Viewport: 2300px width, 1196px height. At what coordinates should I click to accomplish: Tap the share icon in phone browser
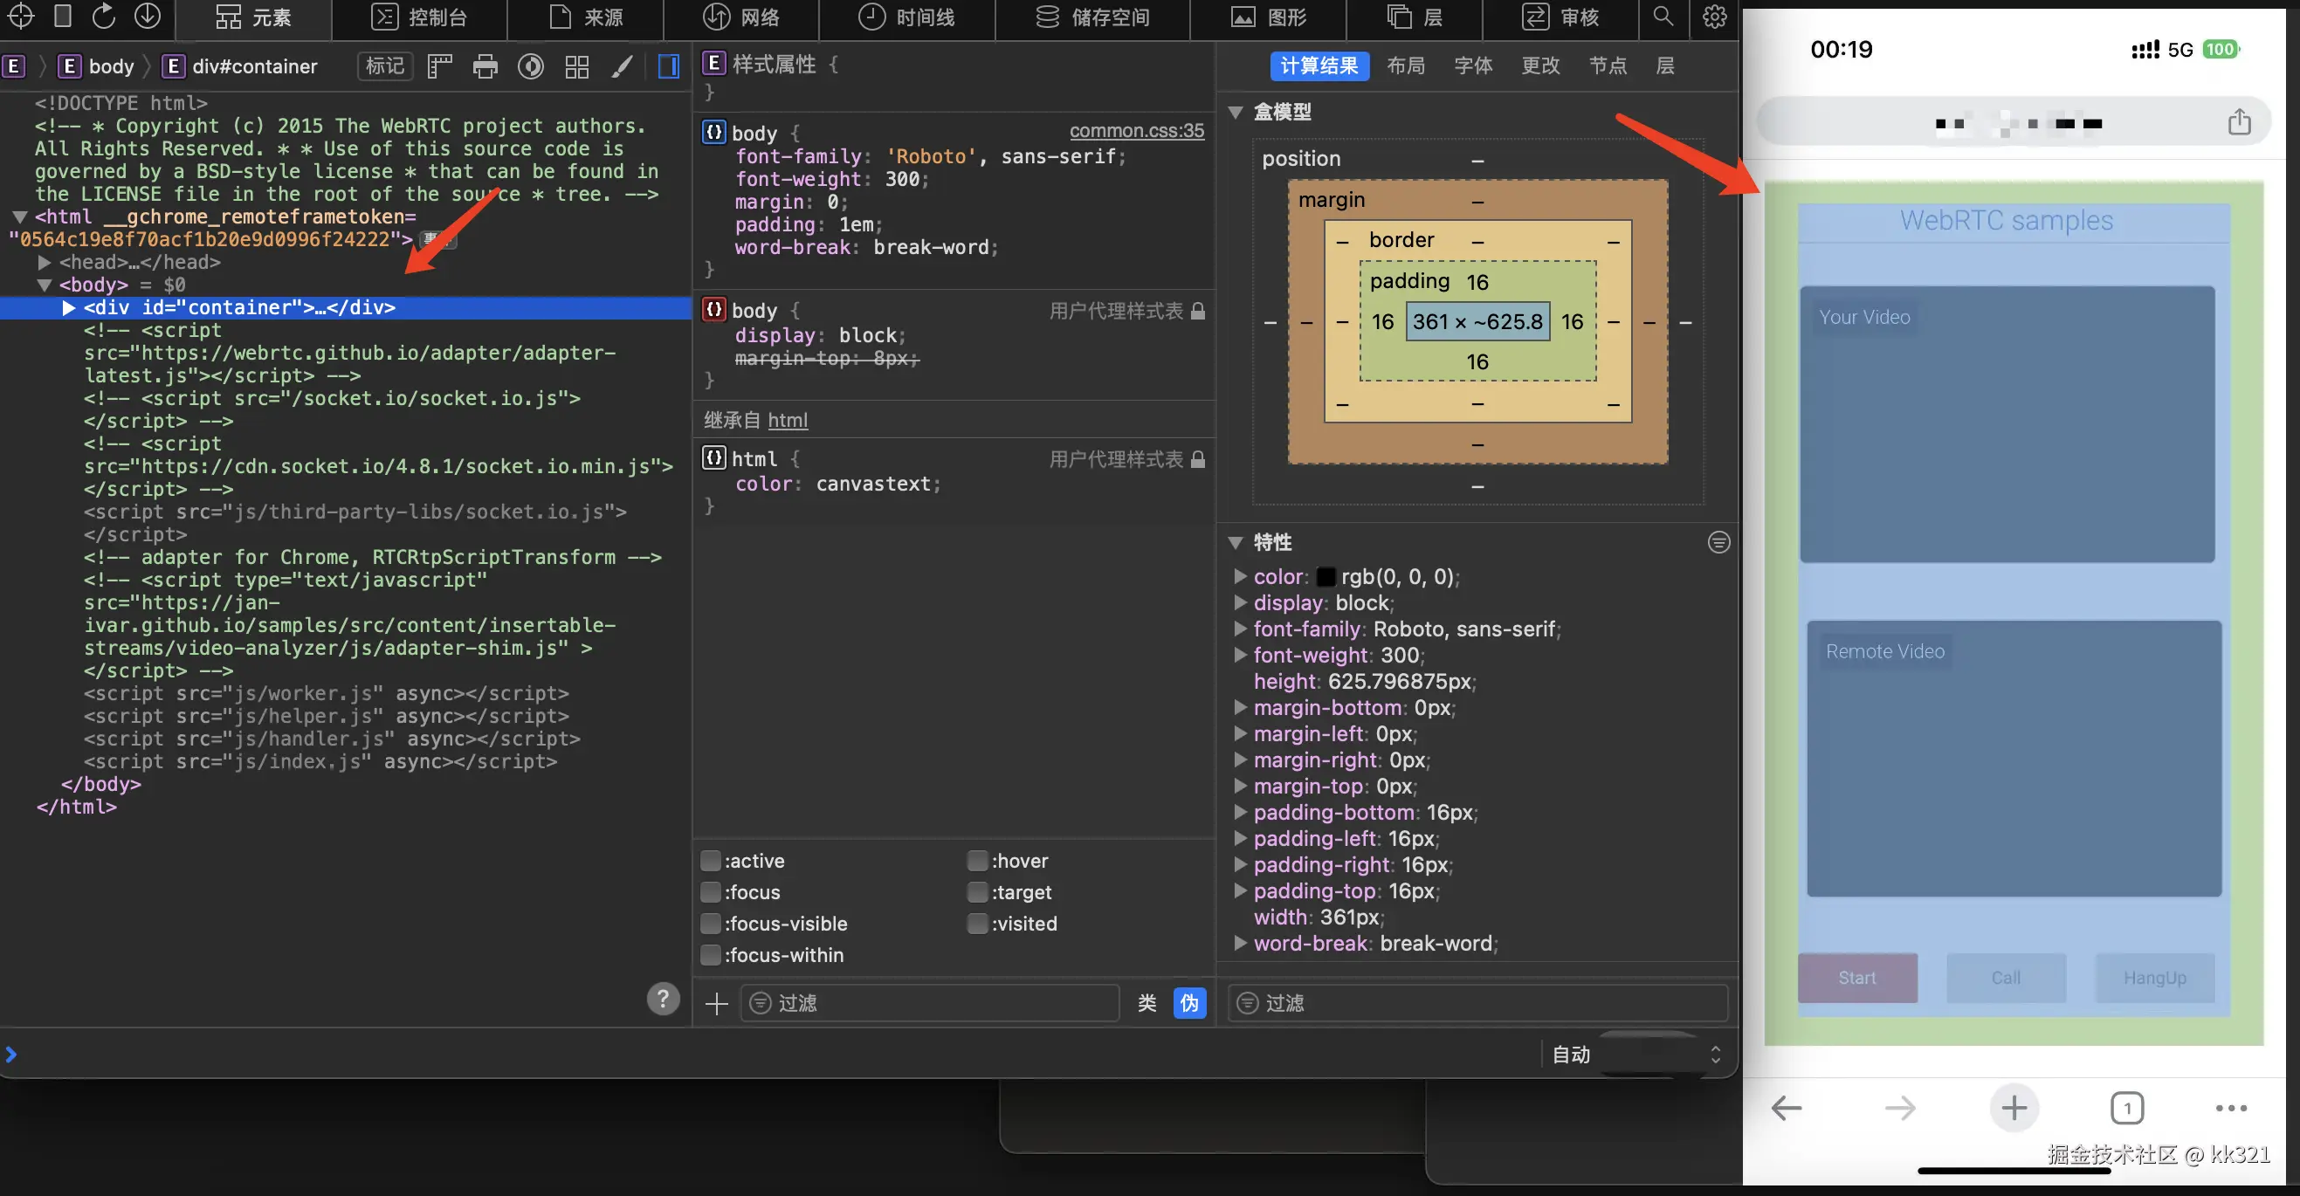click(x=2238, y=121)
